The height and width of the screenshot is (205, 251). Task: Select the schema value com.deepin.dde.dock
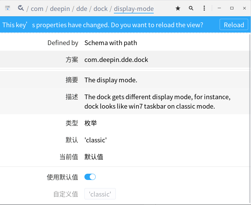pyautogui.click(x=116, y=60)
